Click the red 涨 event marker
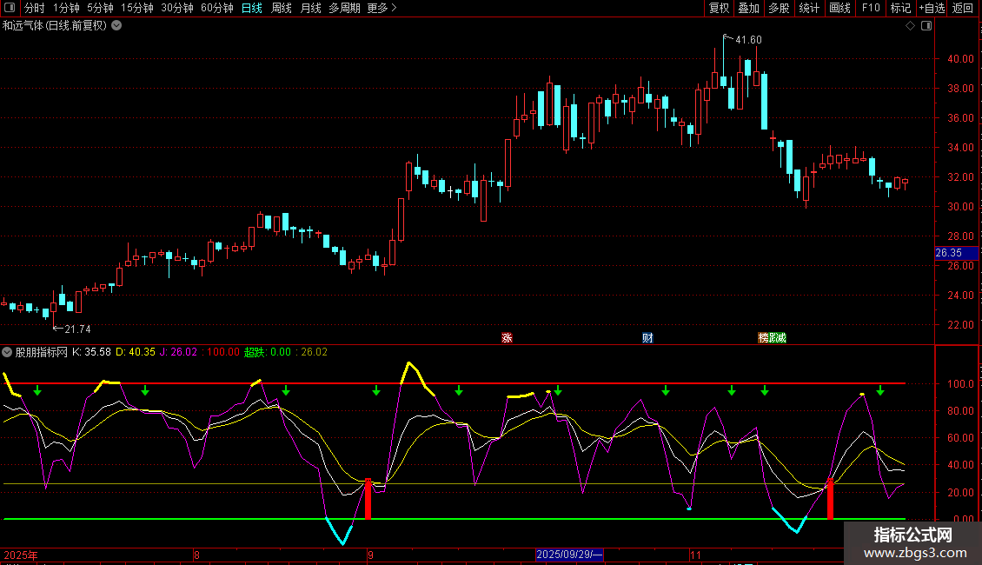982x565 pixels. [x=508, y=338]
